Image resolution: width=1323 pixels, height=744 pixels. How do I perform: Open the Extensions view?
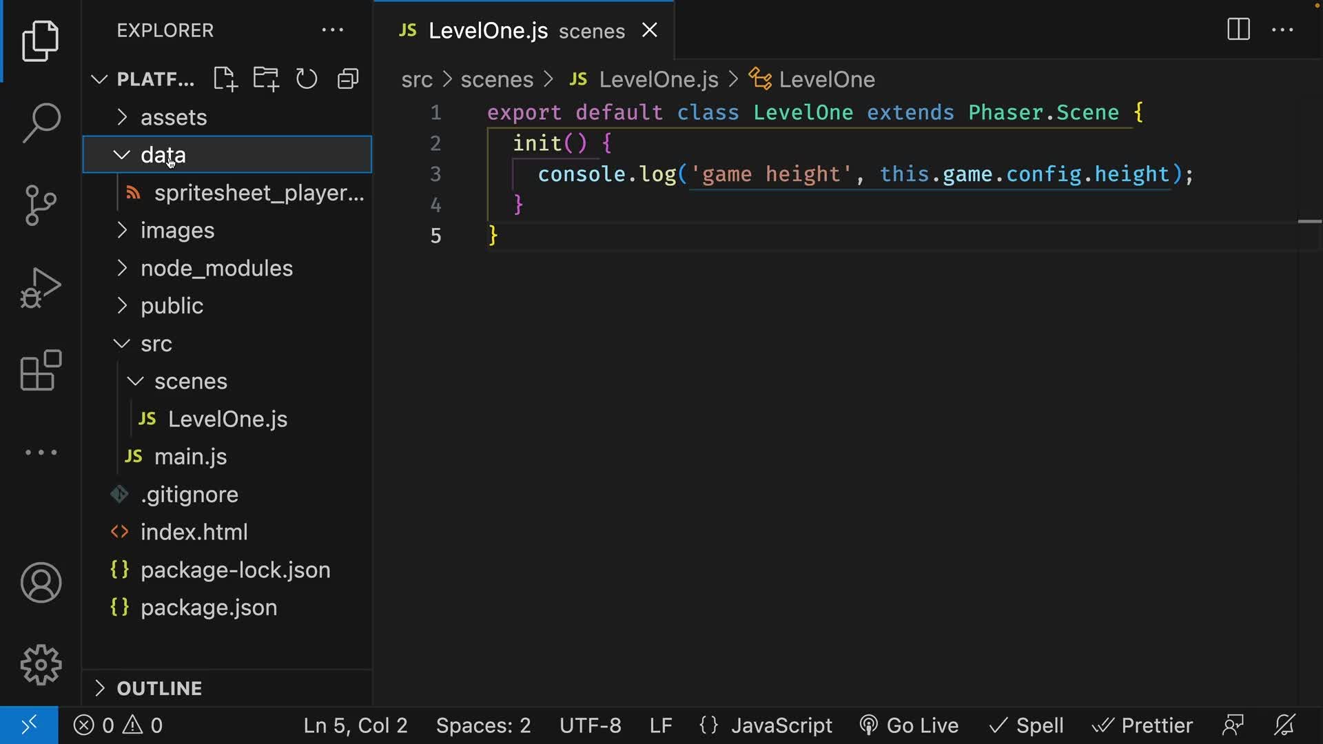41,371
